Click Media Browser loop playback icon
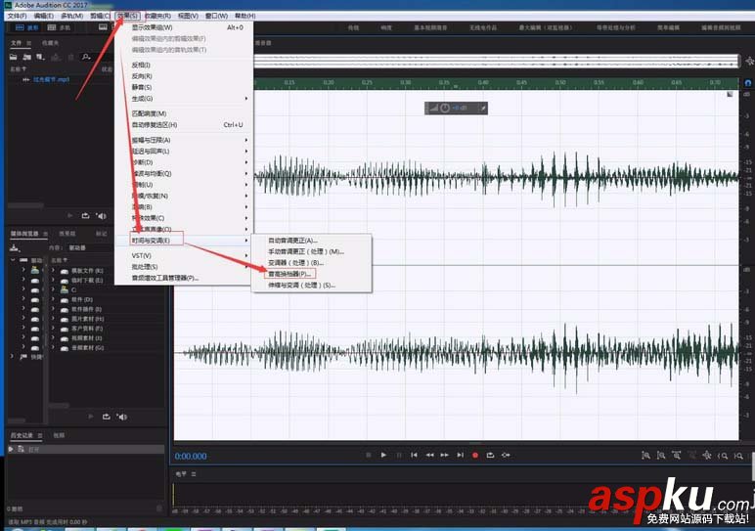 [x=106, y=417]
